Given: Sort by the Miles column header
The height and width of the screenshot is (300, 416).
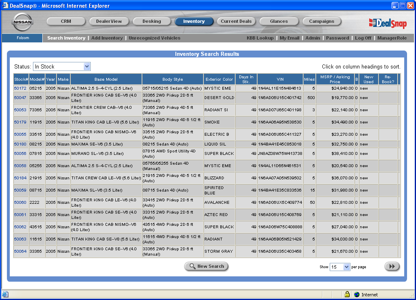Looking at the screenshot, I should coord(309,79).
